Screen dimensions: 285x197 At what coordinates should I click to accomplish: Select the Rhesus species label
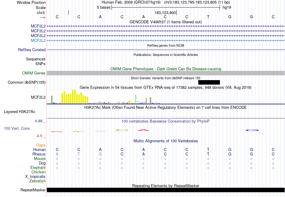[39, 154]
